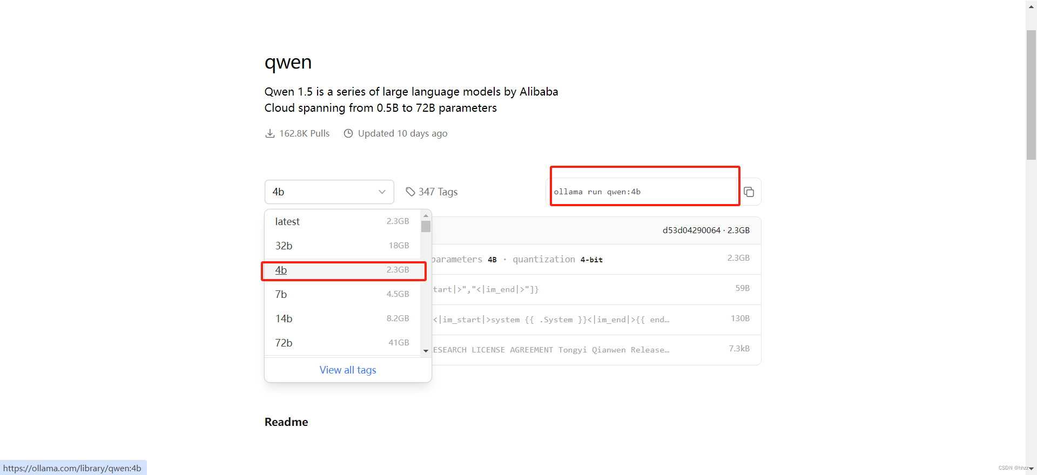Screen dimensions: 1037x475
Task: Open the 347 Tags link
Action: 437,192
